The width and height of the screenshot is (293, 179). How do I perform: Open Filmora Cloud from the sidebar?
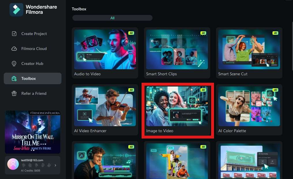[33, 49]
